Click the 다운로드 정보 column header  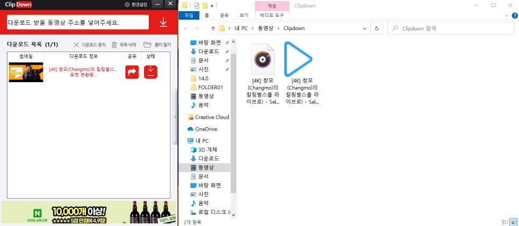coord(84,56)
